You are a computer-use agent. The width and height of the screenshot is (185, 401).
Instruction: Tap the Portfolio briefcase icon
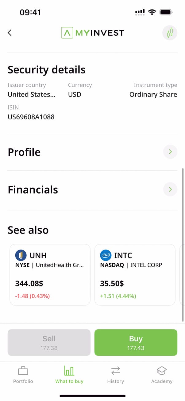tap(23, 371)
